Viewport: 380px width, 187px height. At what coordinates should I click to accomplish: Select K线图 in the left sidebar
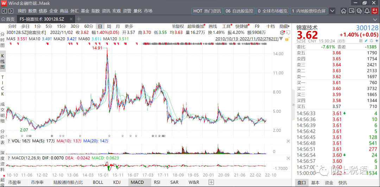3,61
